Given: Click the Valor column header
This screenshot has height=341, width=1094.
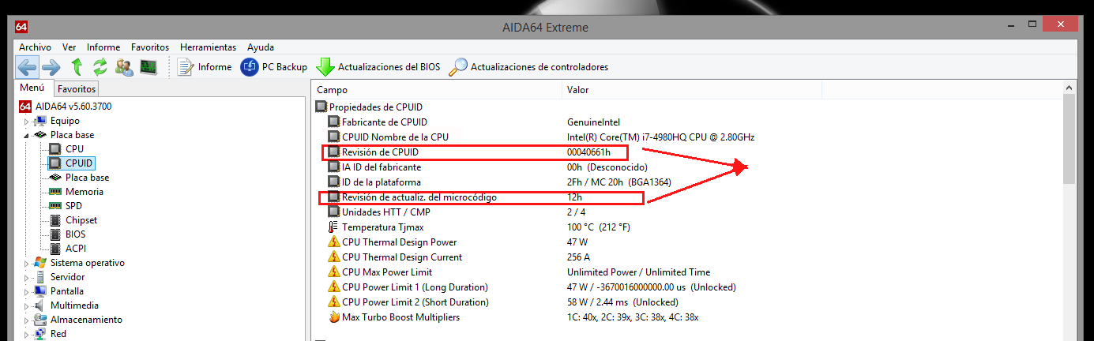Looking at the screenshot, I should 577,90.
